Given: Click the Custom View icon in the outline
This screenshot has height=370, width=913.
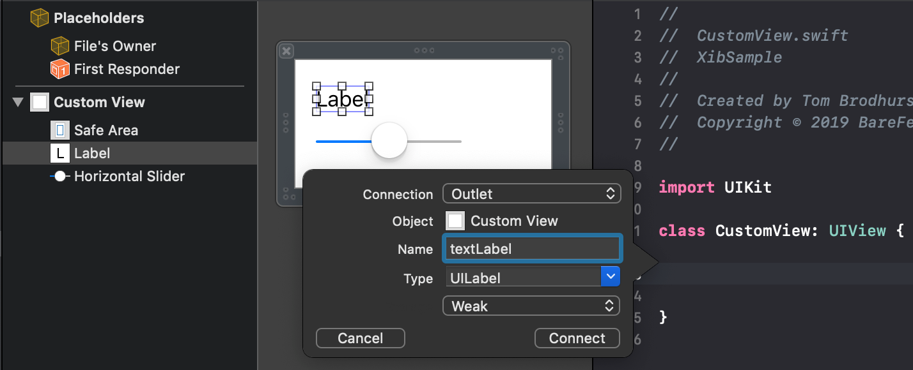Looking at the screenshot, I should 40,102.
